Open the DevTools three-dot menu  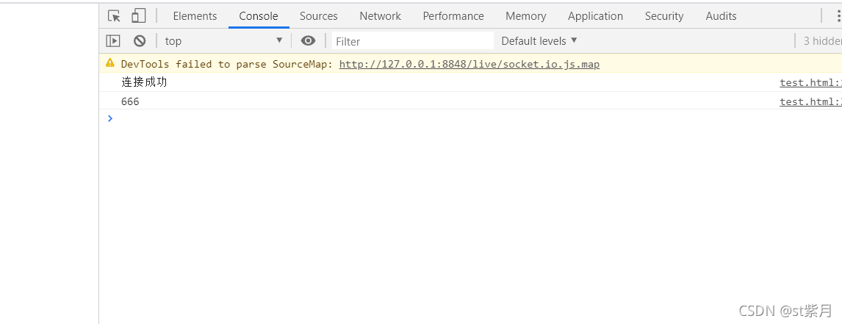click(838, 16)
